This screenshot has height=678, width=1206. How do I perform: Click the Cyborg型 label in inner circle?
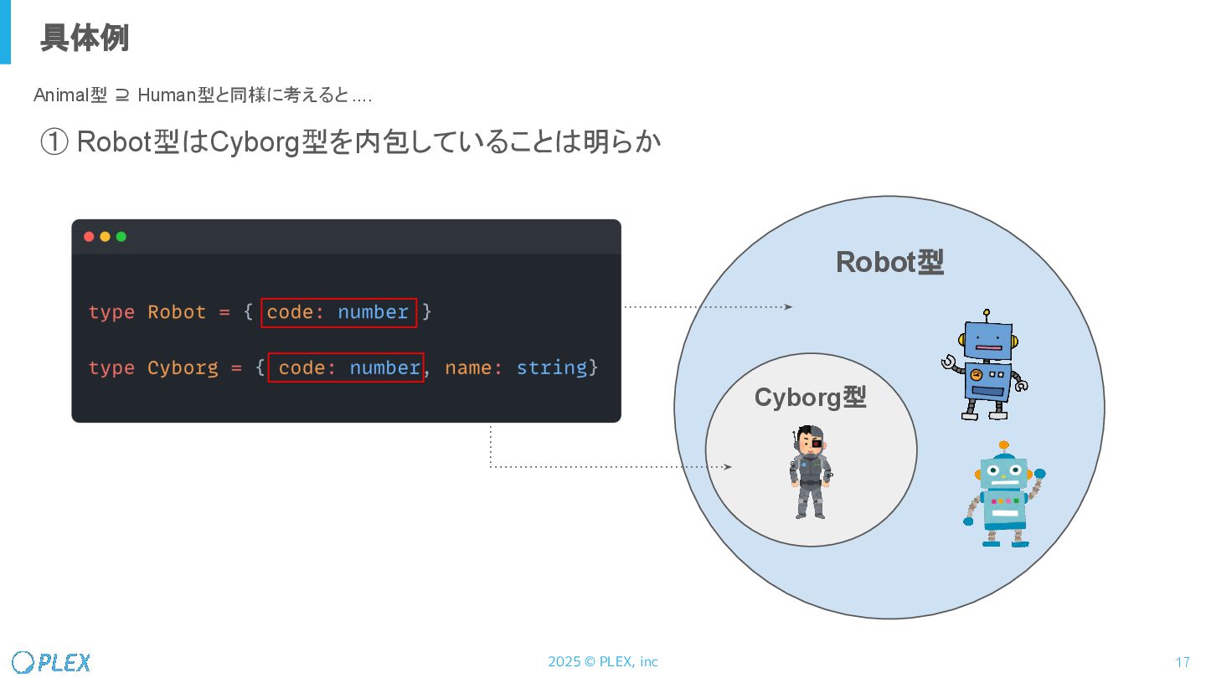pyautogui.click(x=810, y=397)
